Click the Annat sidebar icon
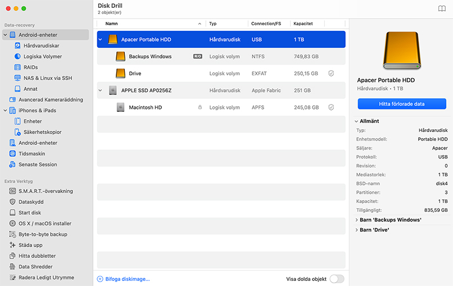Screen dimensions: 453x286 coord(17,89)
